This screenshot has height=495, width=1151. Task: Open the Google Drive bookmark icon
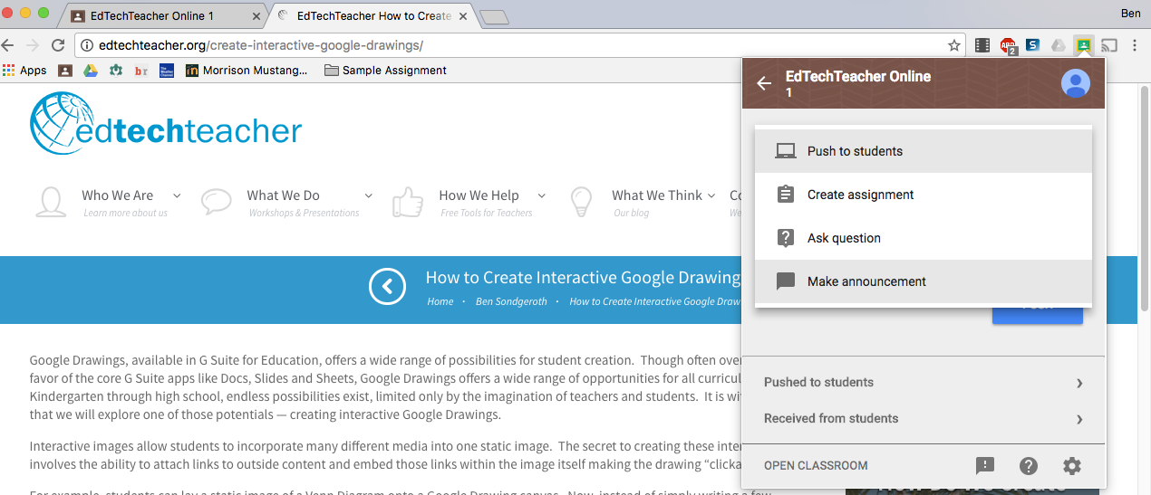(91, 71)
